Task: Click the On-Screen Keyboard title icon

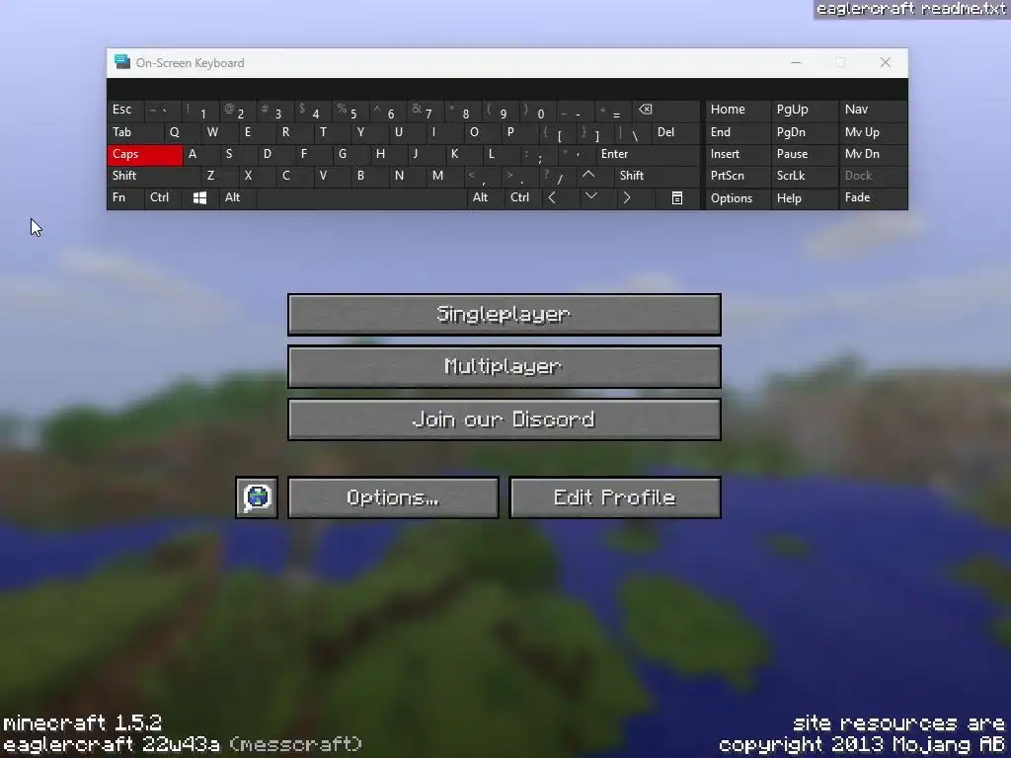Action: click(x=121, y=62)
